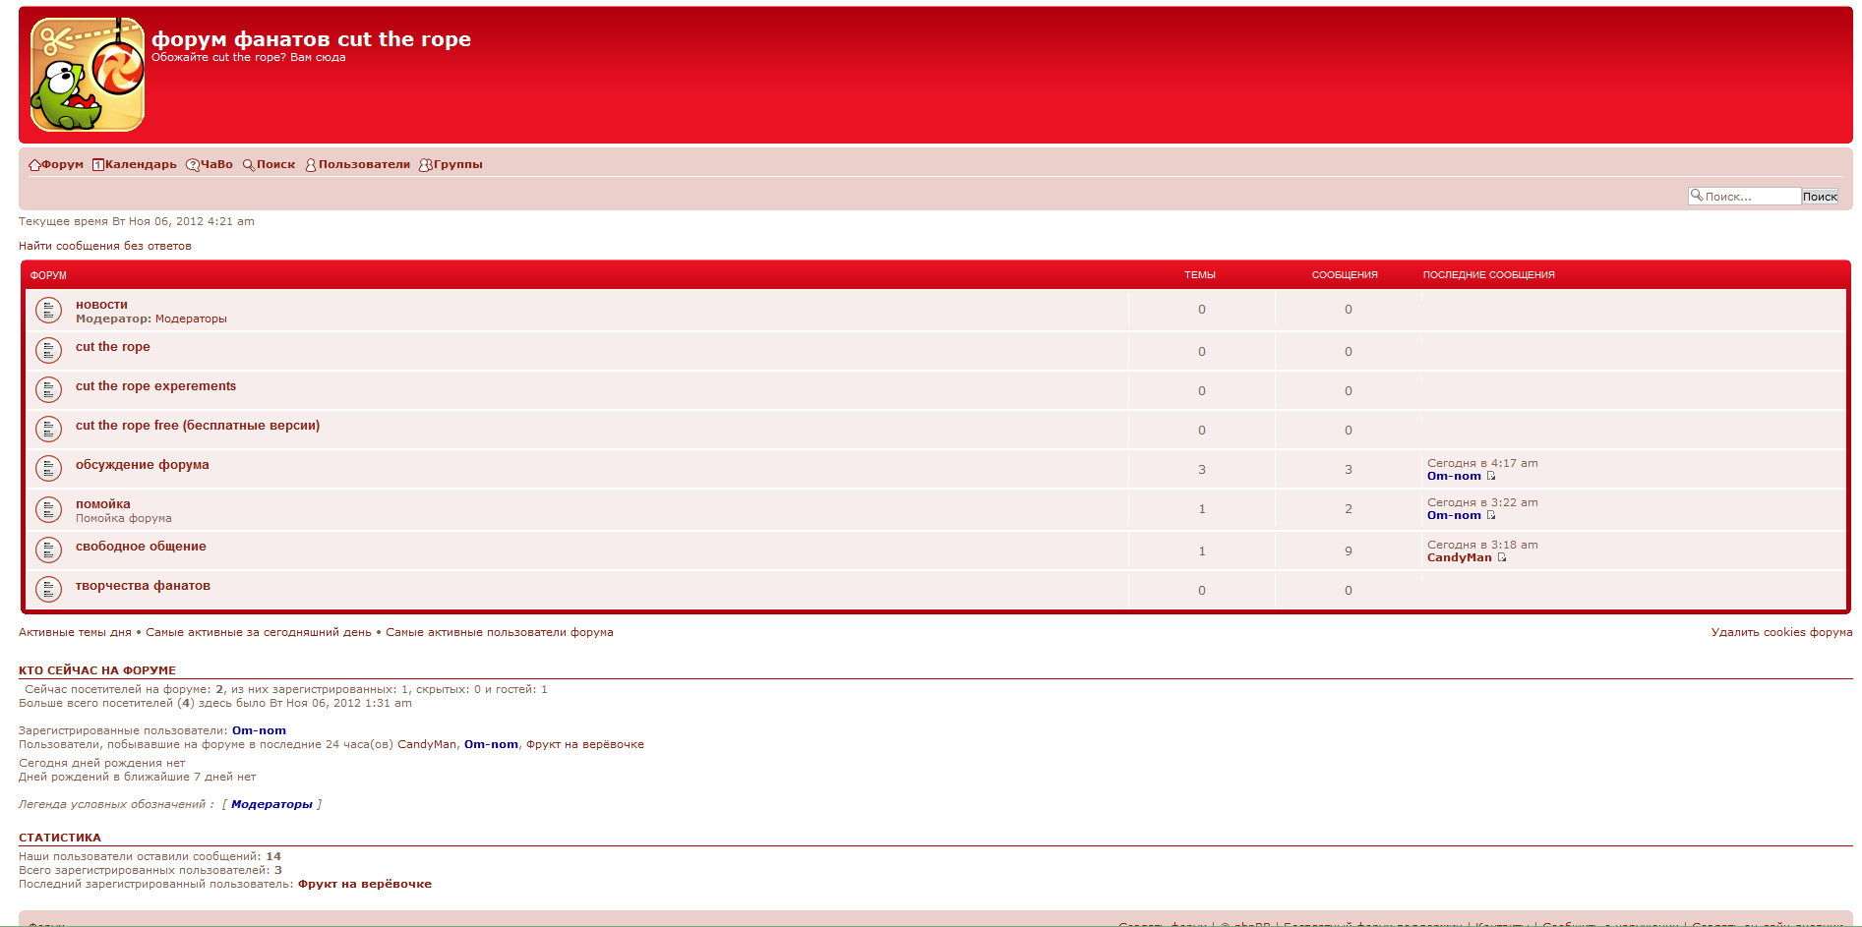Open the cut the rope forum
This screenshot has height=927, width=1862.
click(x=113, y=347)
